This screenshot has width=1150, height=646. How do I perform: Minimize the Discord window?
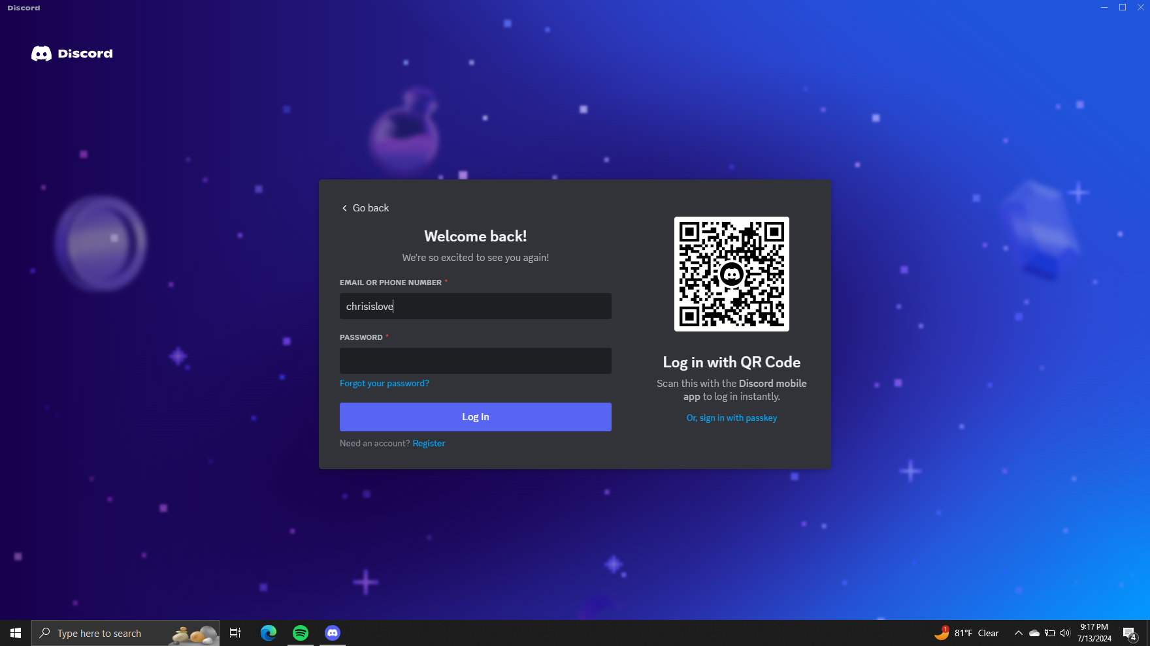(x=1104, y=7)
